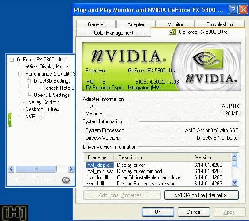Screen dimensions: 249x221
Task: Switch to the Adapter tab
Action: [136, 24]
